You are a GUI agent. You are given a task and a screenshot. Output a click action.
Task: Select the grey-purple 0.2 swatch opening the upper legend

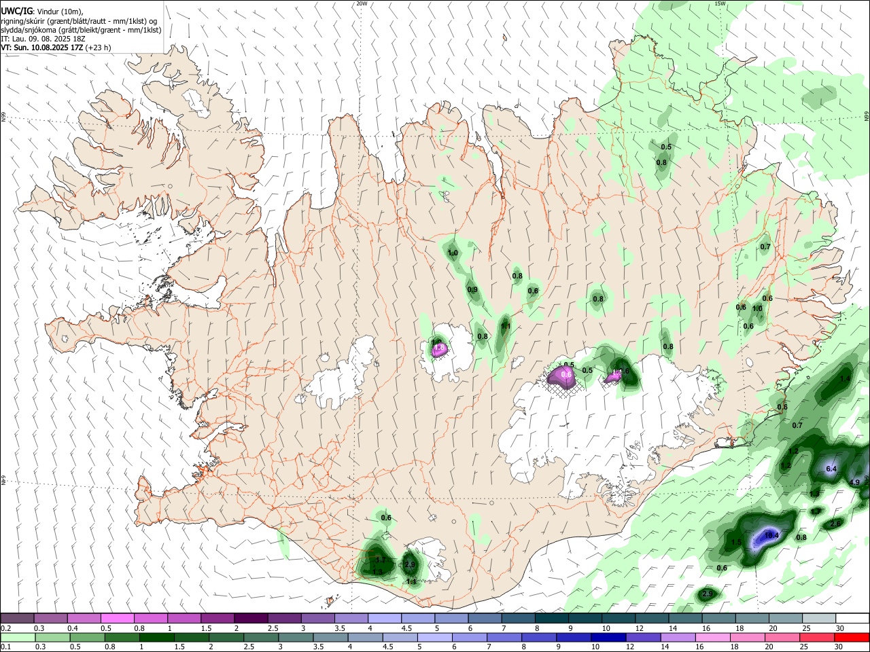point(17,618)
